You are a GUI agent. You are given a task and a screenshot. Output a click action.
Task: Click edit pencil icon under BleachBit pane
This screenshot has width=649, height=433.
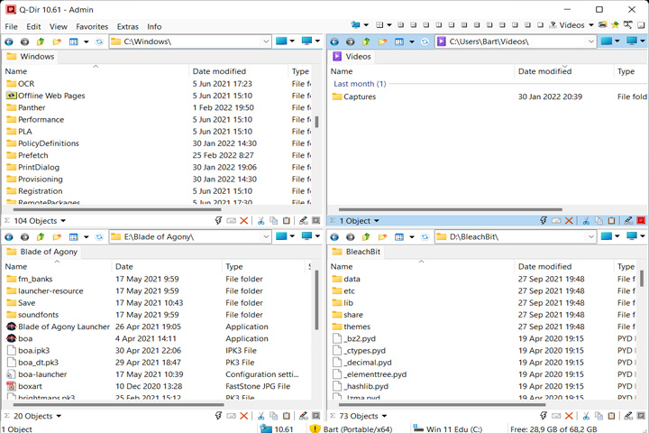(x=628, y=416)
